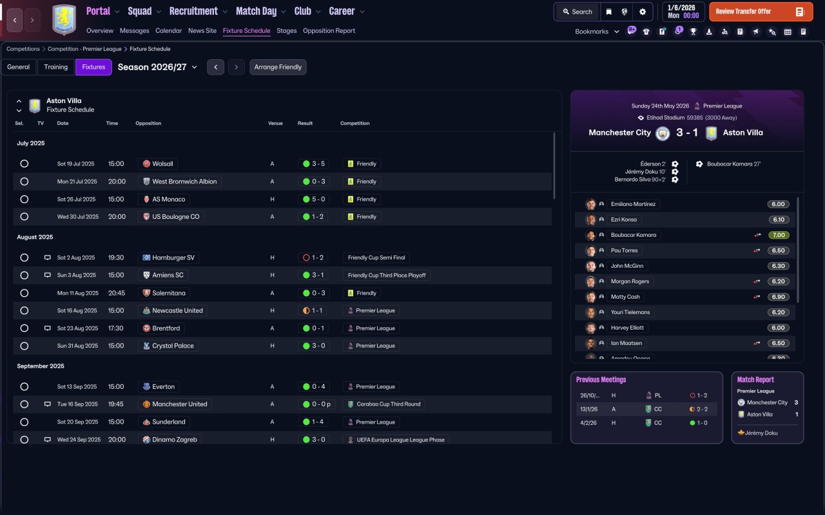Click the bookmark icon with purple 1 badge

tap(677, 31)
